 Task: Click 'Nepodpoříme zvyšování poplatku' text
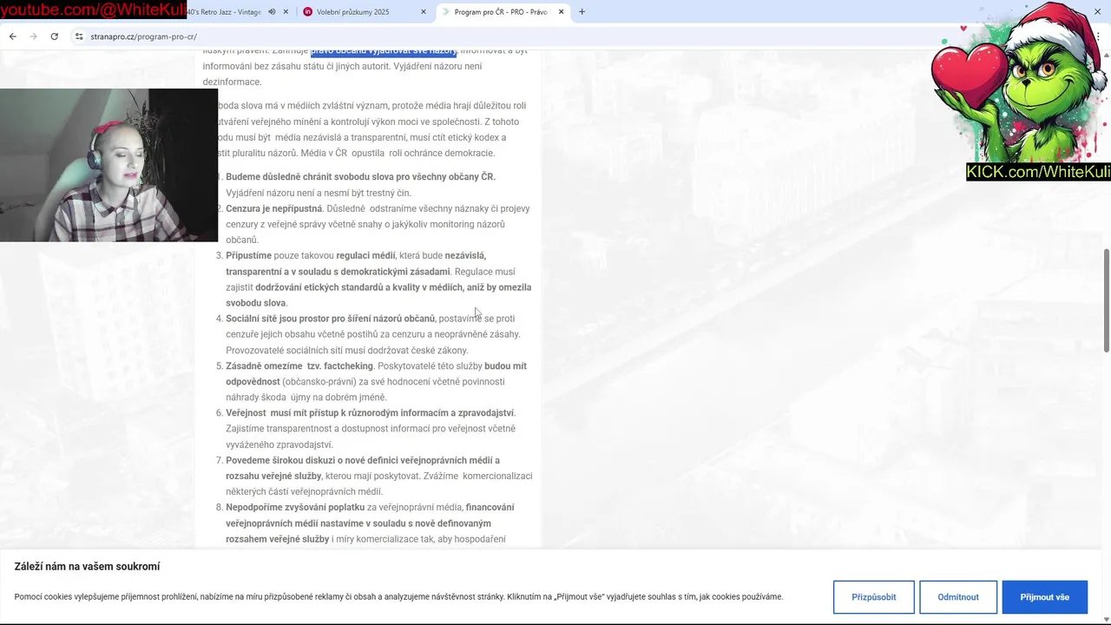pyautogui.click(x=295, y=508)
